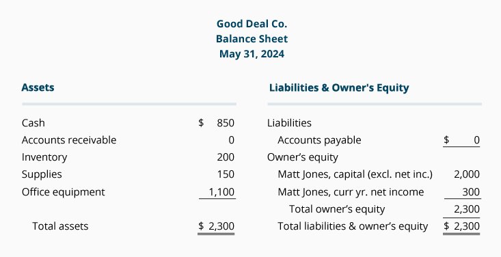Click the Total owner's equity label
Screen dimensions: 501x257
coord(337,209)
